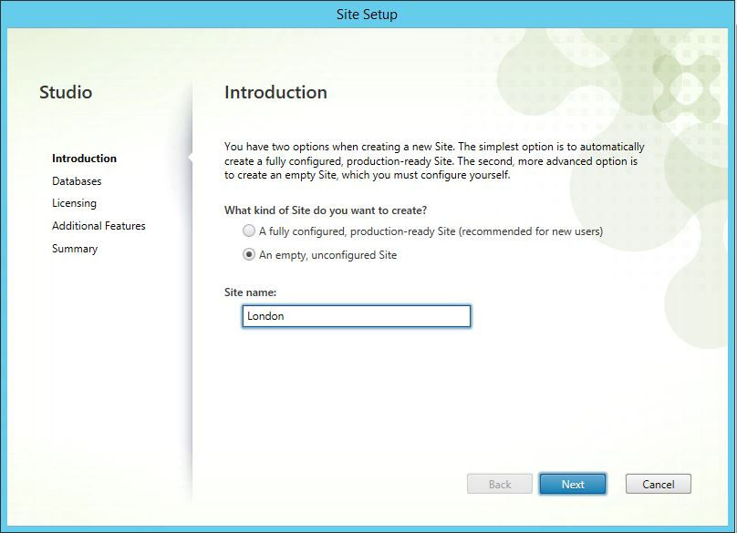Go to the Additional Features step
Screen dimensions: 737x533
pos(99,226)
